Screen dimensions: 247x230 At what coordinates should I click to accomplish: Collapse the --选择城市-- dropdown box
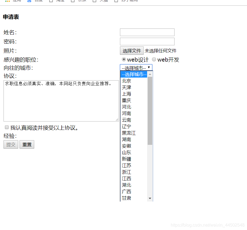click(x=136, y=68)
